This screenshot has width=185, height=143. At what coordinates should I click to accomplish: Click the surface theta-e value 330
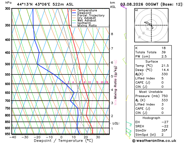[165, 74]
